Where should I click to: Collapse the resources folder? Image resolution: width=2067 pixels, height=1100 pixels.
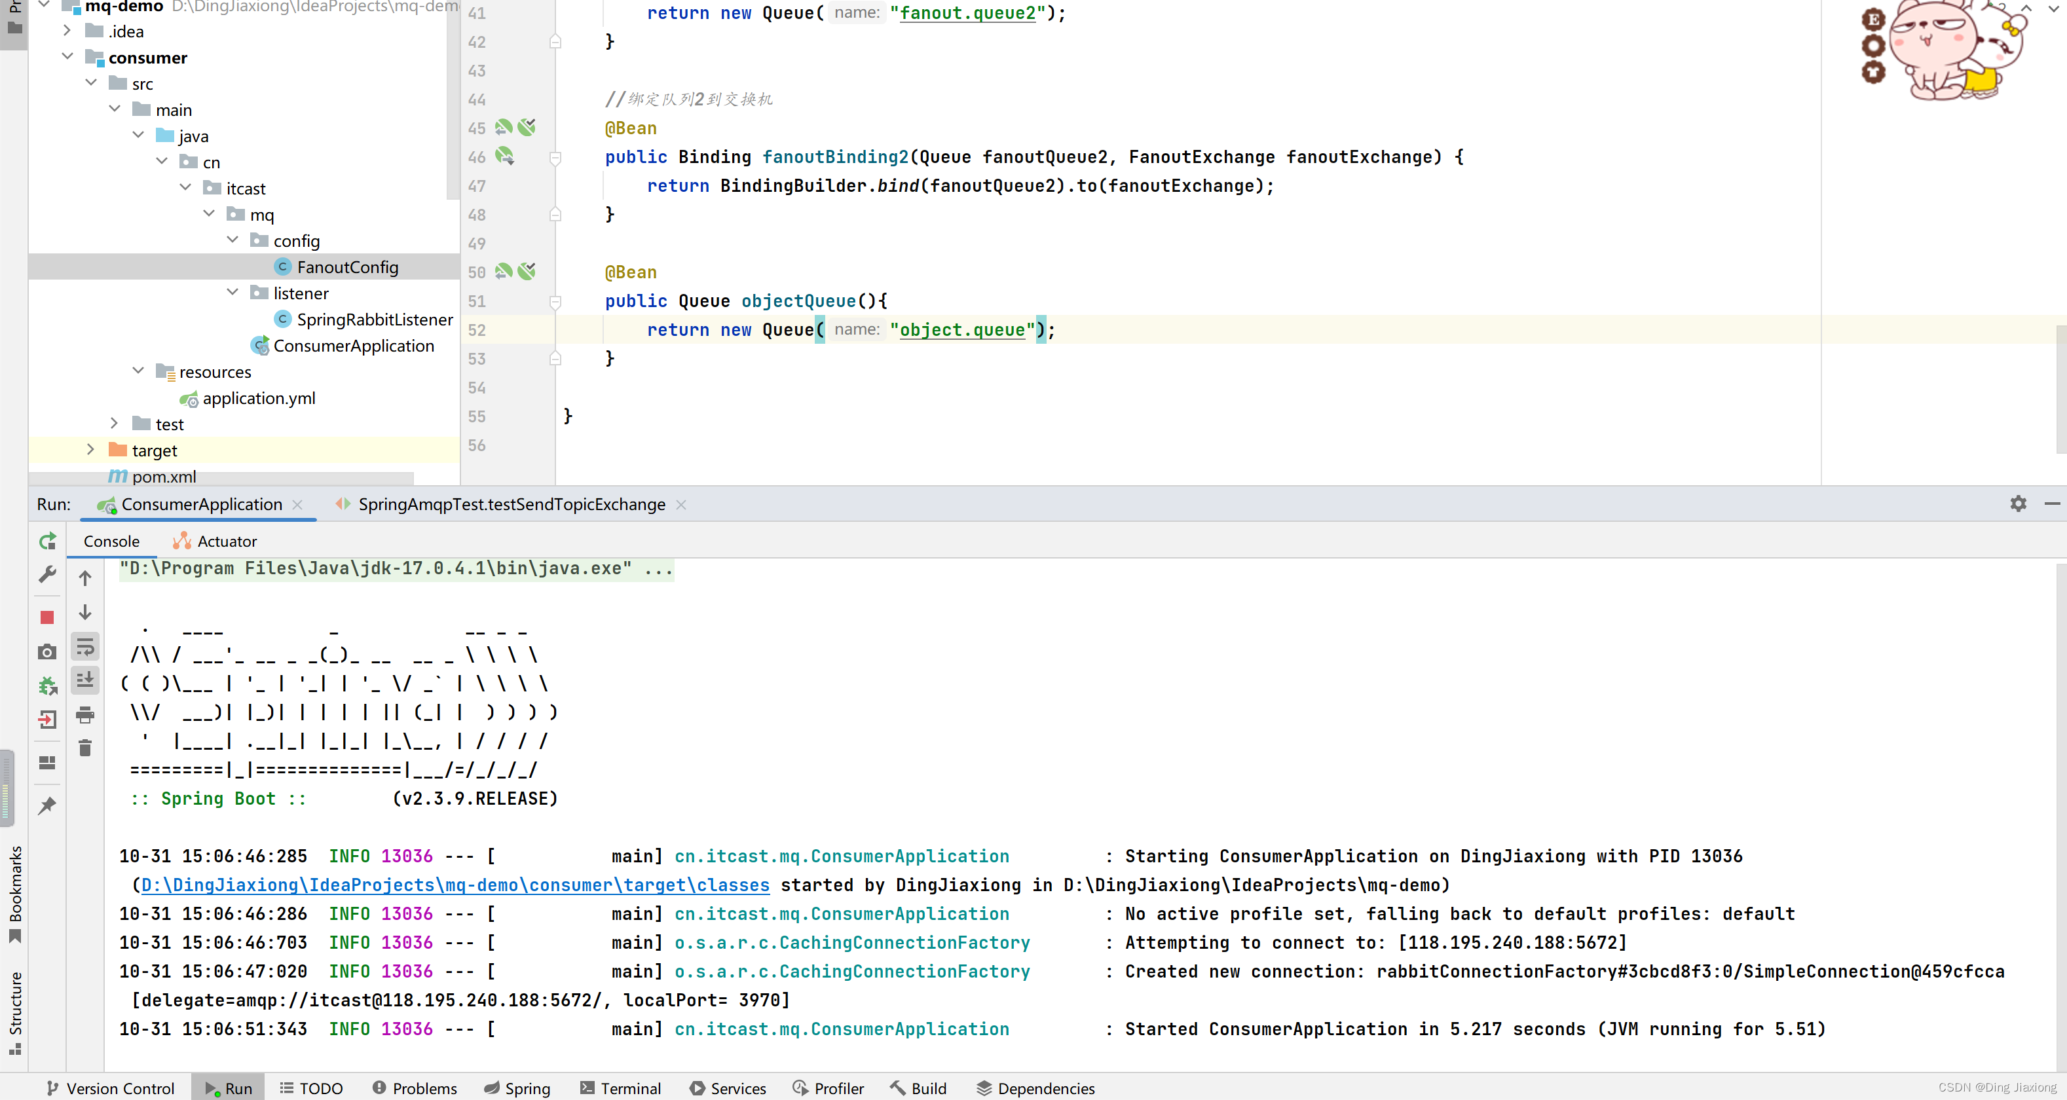click(138, 371)
